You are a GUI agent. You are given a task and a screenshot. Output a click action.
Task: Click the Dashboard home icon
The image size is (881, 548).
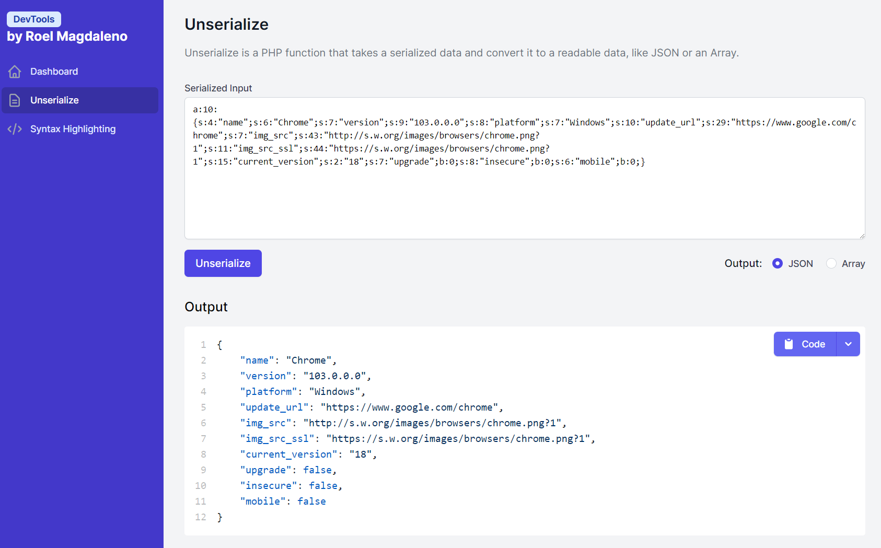pos(15,72)
